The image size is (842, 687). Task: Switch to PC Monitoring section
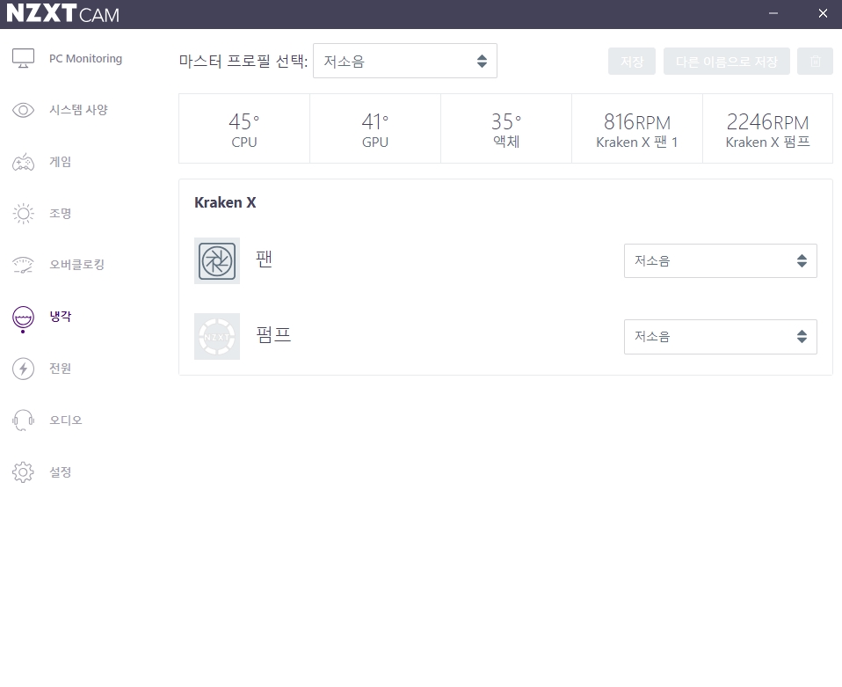85,59
